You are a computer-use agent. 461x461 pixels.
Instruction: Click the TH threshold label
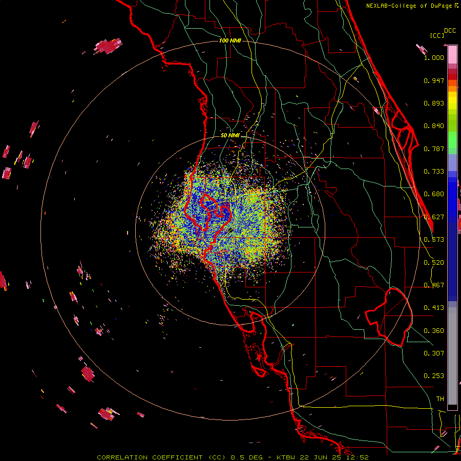click(440, 399)
